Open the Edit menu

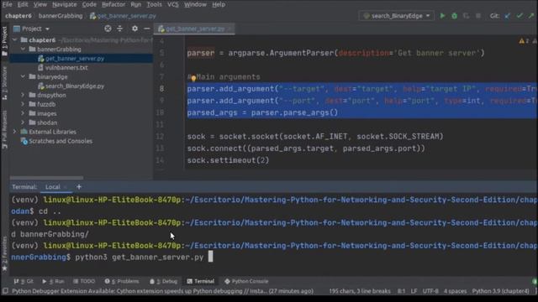[x=23, y=4]
